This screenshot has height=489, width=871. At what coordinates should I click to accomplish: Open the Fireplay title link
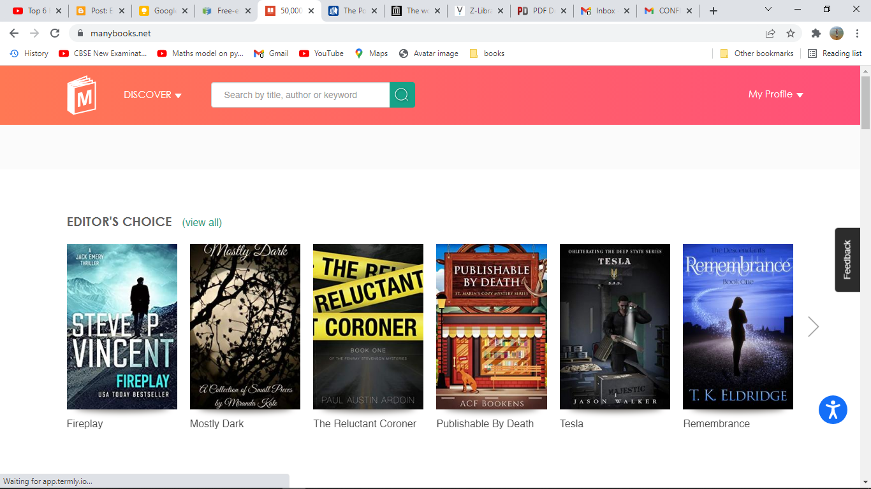pyautogui.click(x=85, y=423)
